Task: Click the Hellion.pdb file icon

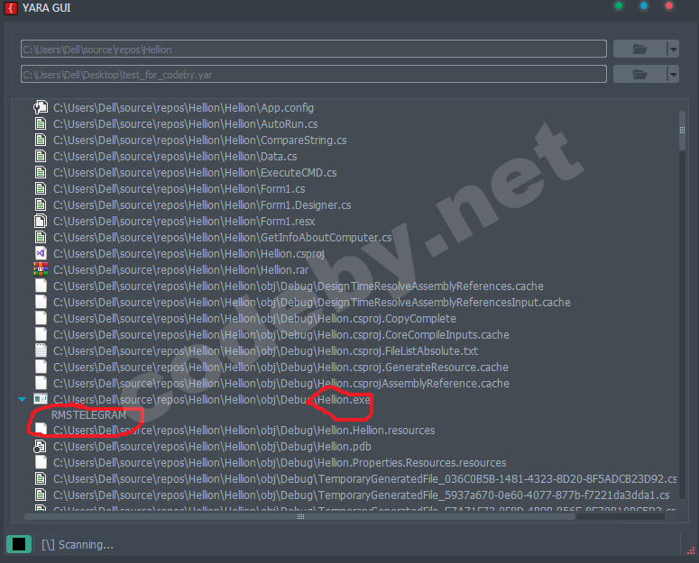Action: [x=41, y=447]
